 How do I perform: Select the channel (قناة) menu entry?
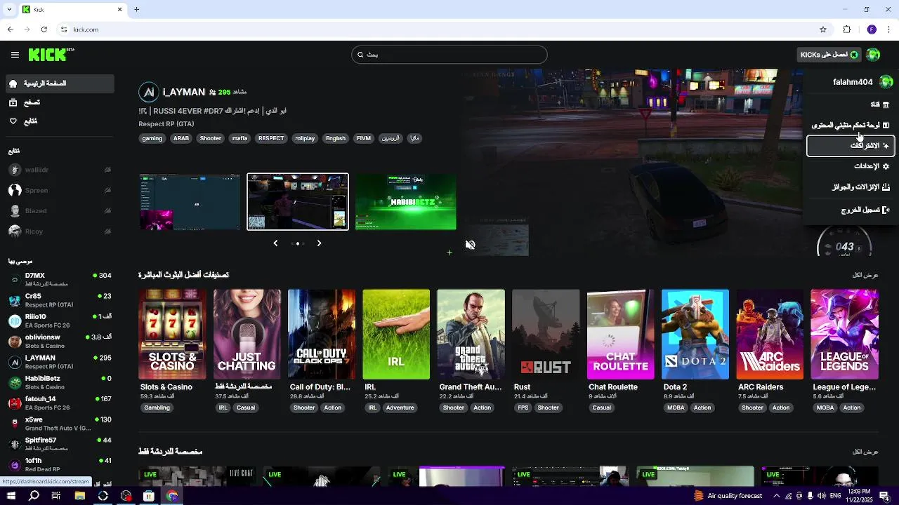[x=851, y=105]
